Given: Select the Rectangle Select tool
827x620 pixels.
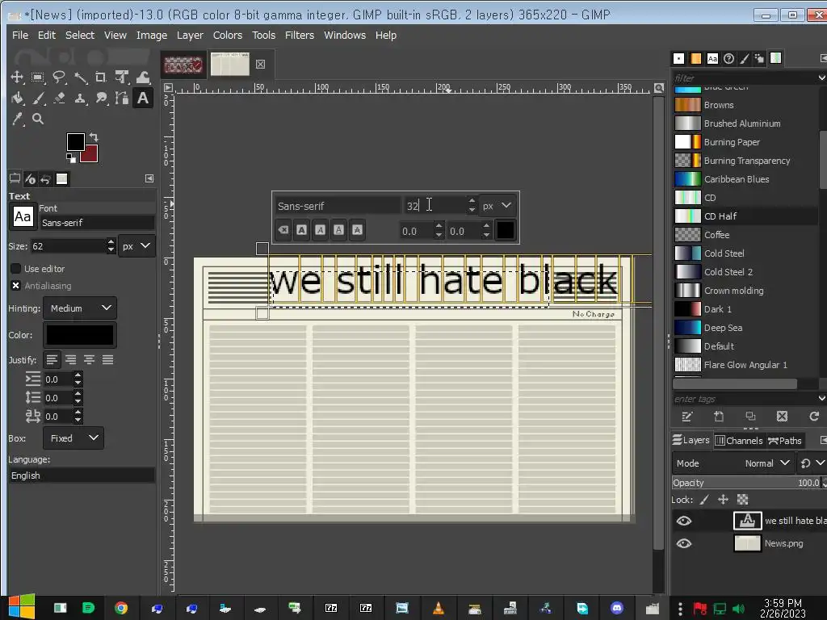Looking at the screenshot, I should pos(38,77).
